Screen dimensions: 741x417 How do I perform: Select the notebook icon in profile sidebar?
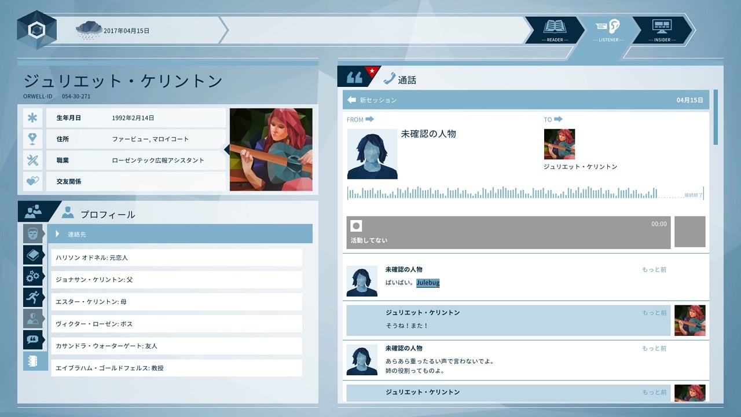33,360
